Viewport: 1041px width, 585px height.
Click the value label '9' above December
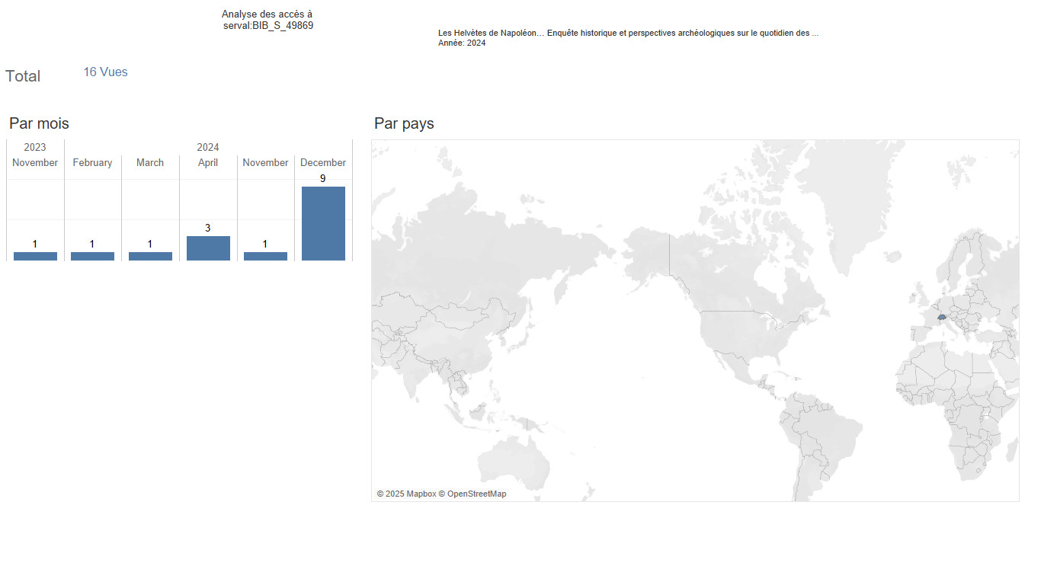pos(323,178)
